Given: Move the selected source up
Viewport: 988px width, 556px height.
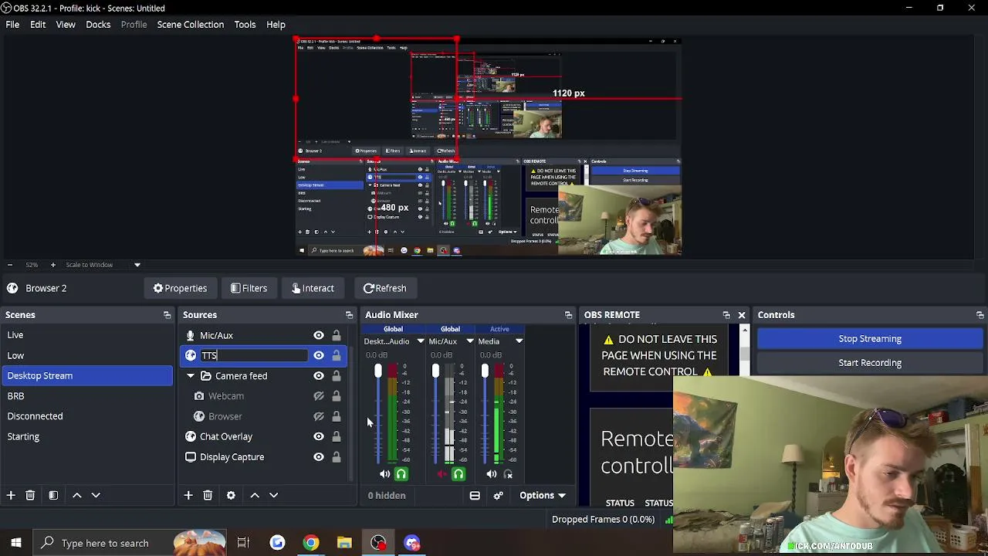Looking at the screenshot, I should 255,495.
